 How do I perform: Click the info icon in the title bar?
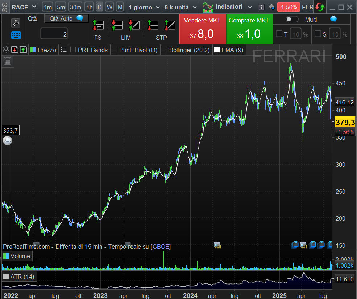click(261, 7)
